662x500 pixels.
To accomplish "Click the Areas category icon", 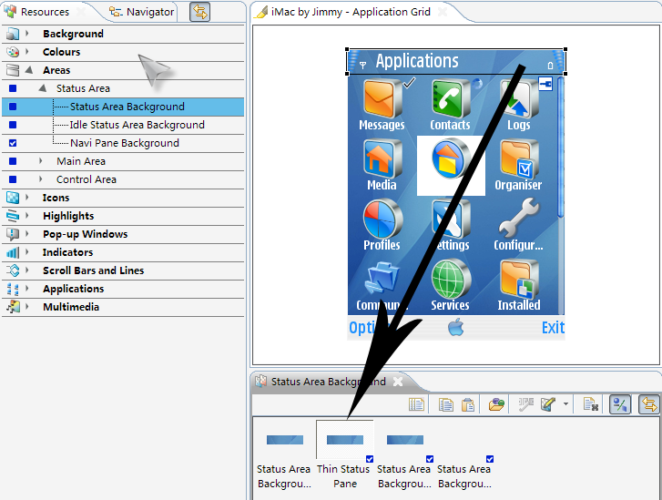I will [13, 70].
